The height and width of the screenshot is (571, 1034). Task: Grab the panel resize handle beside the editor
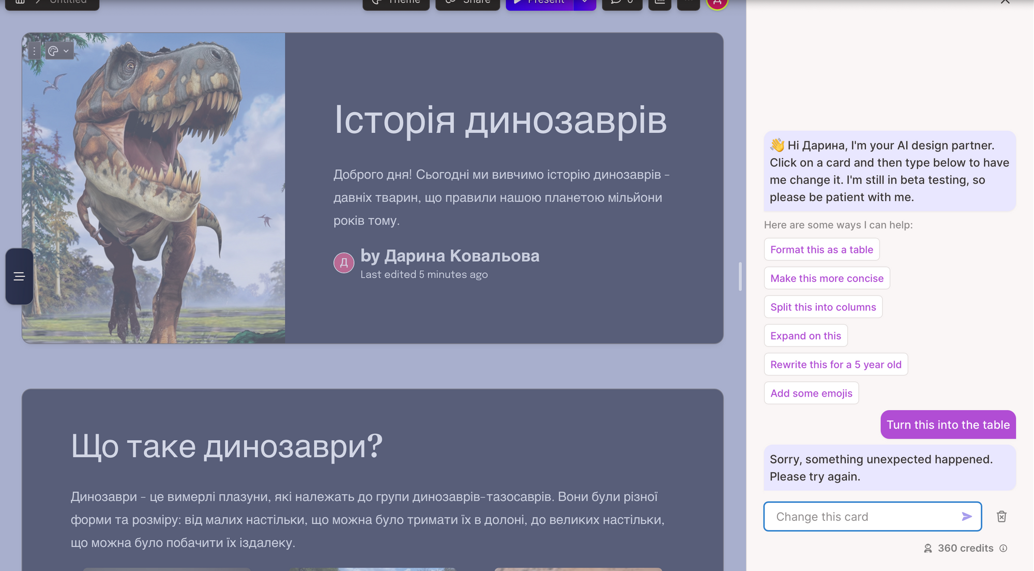[x=740, y=276]
